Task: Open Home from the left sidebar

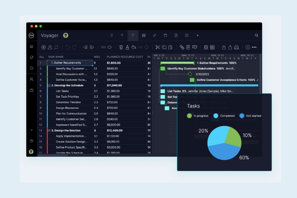Action: click(x=31, y=46)
